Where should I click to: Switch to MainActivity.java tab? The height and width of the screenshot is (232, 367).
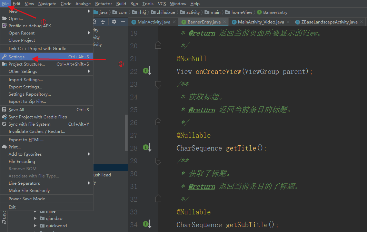pyautogui.click(x=154, y=22)
